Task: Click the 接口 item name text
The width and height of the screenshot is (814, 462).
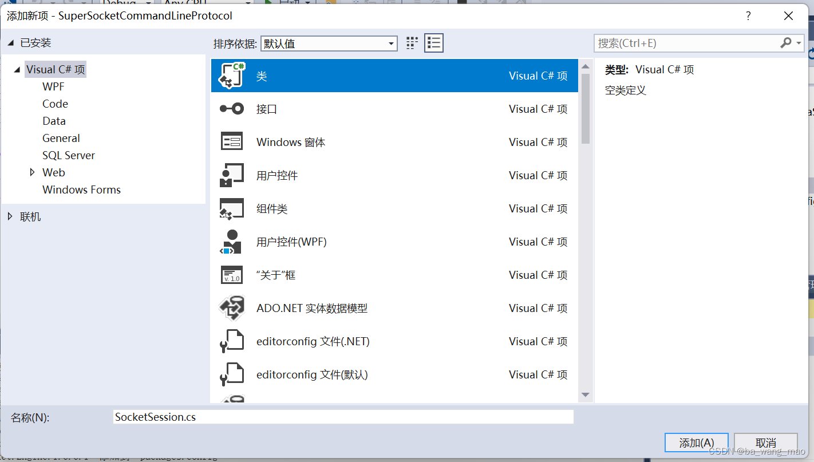Action: (267, 109)
